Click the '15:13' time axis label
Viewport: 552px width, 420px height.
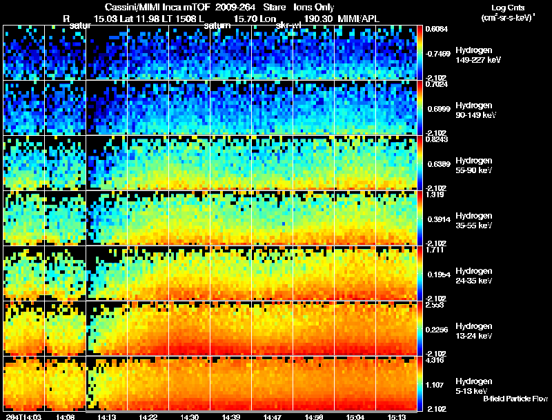(397, 417)
